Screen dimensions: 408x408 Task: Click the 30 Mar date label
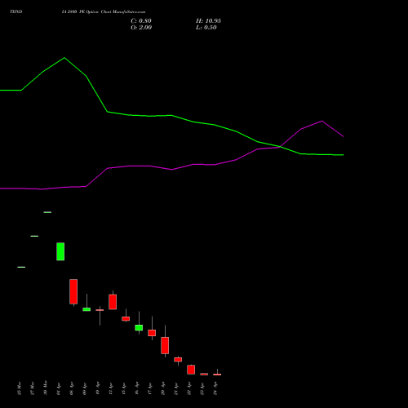coord(45,388)
